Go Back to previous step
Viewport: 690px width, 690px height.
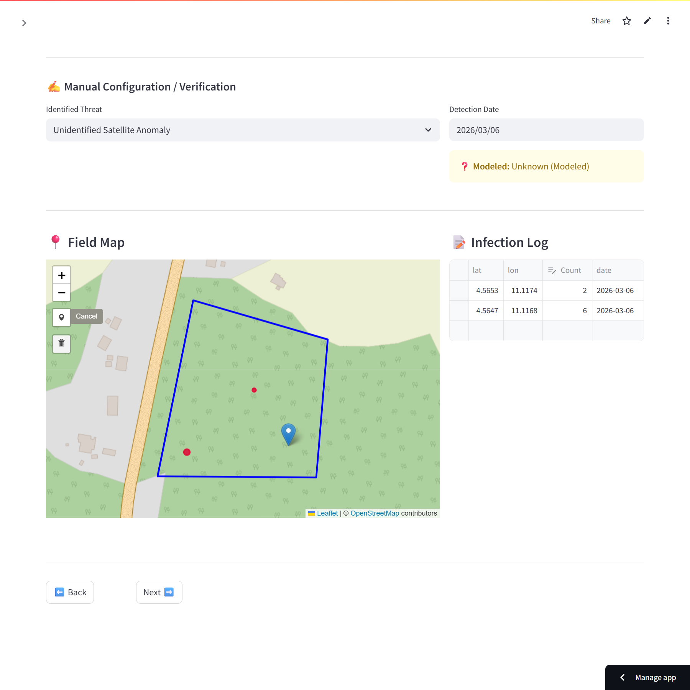coord(70,592)
